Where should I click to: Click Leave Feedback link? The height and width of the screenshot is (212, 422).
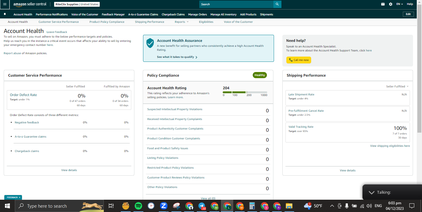point(57,32)
